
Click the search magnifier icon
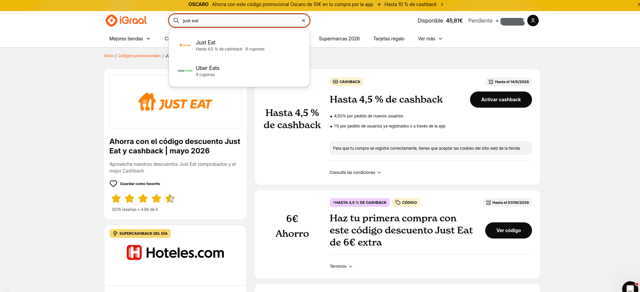[176, 21]
